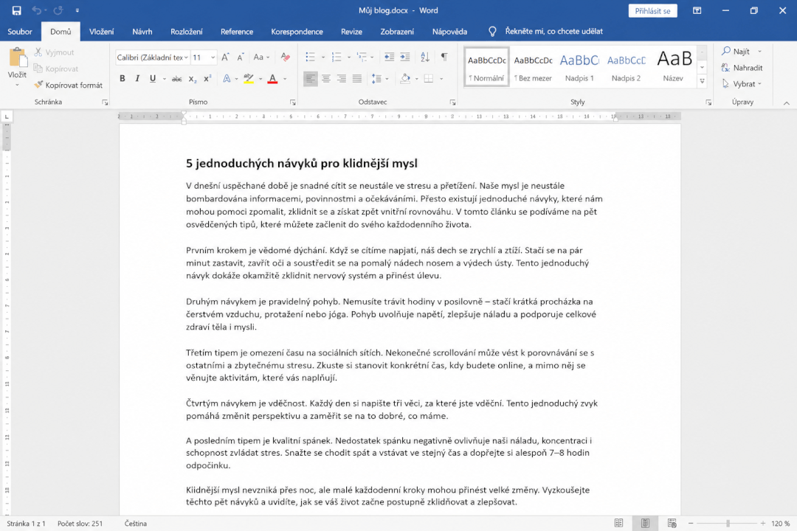Apply bulleted list
The height and width of the screenshot is (531, 797).
click(310, 57)
